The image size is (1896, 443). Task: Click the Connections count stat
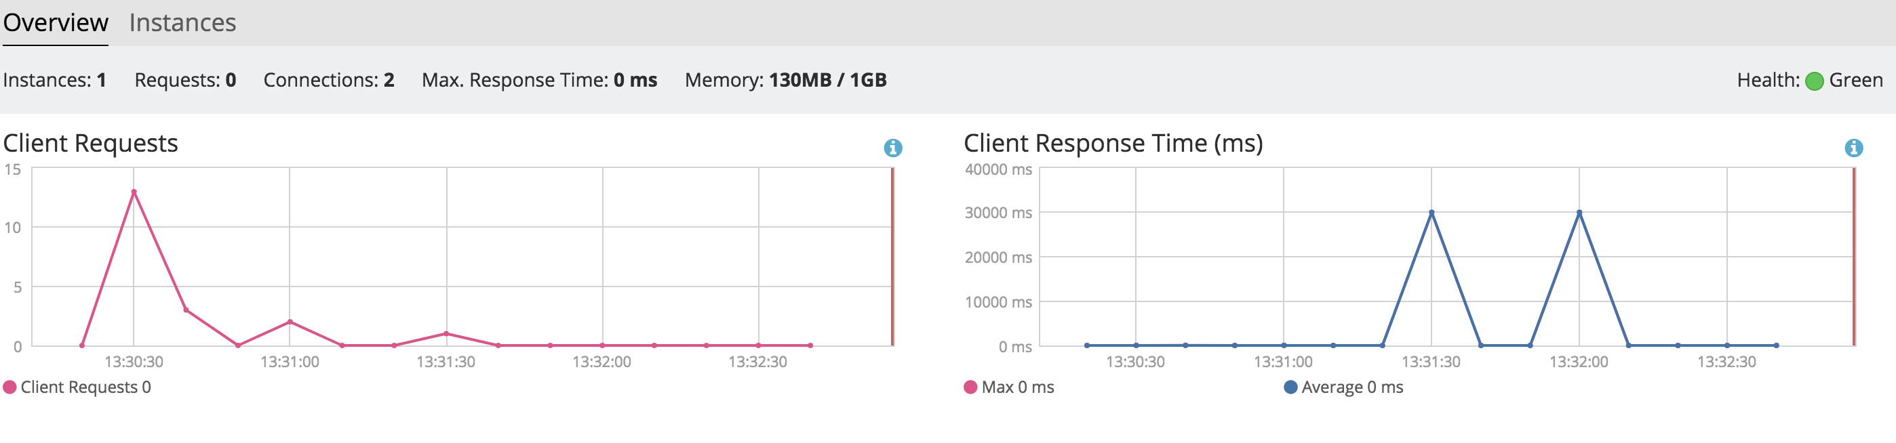point(328,80)
